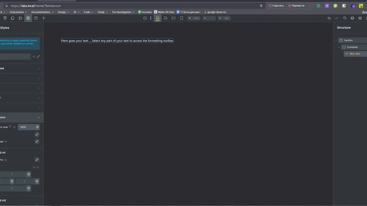Select Container in the Structure panel

[354, 47]
